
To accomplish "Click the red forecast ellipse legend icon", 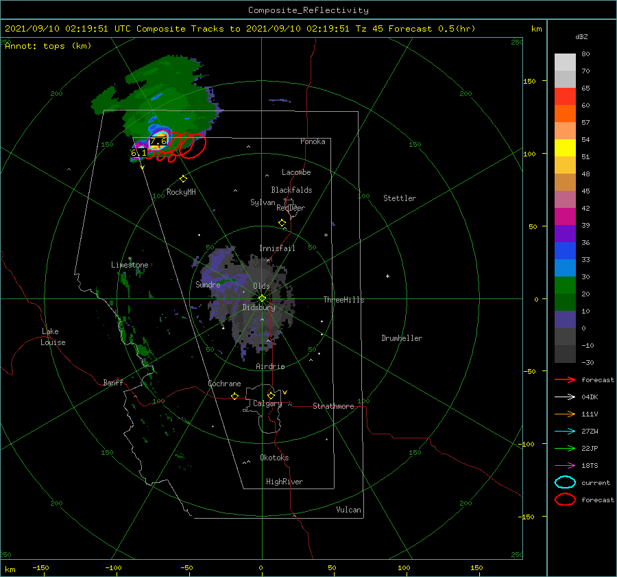I will [565, 499].
